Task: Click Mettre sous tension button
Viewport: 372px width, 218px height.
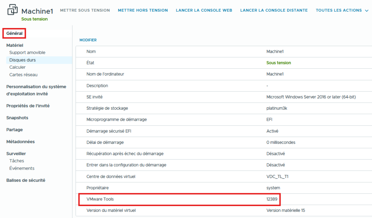Action: (x=85, y=11)
